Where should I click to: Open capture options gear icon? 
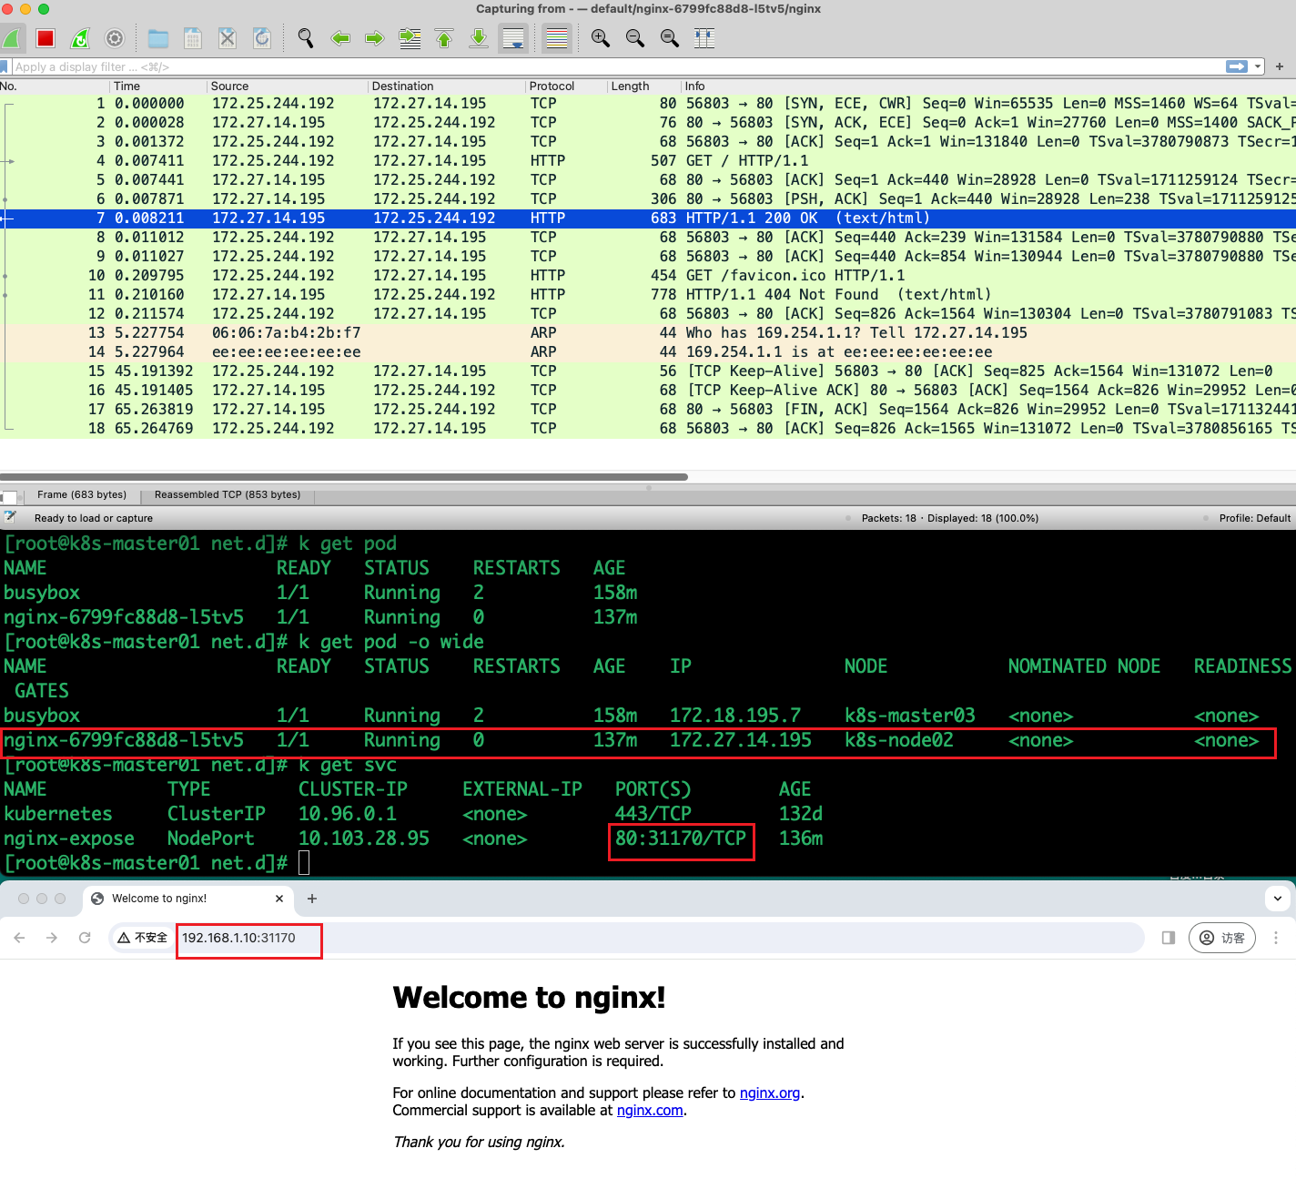tap(115, 38)
